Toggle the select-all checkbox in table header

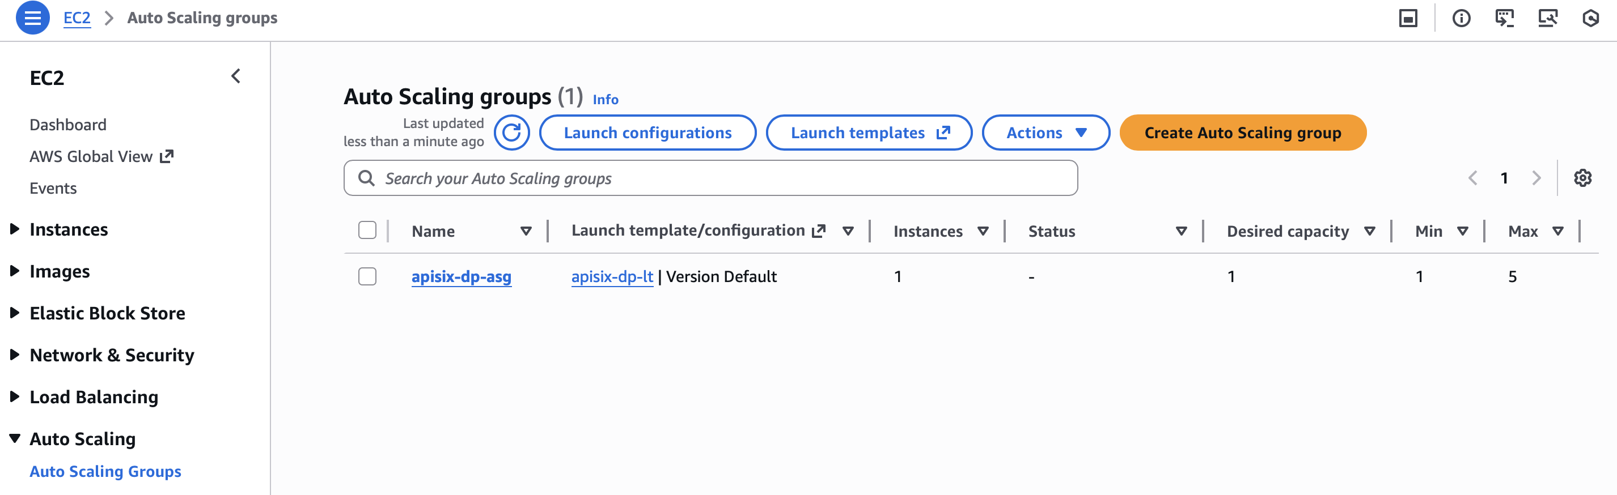click(x=367, y=231)
